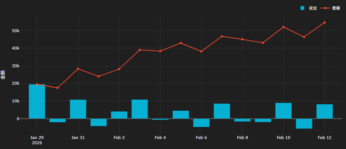Click the 累積 line marker at Feb 6
Image resolution: width=346 pixels, height=149 pixels.
point(201,51)
